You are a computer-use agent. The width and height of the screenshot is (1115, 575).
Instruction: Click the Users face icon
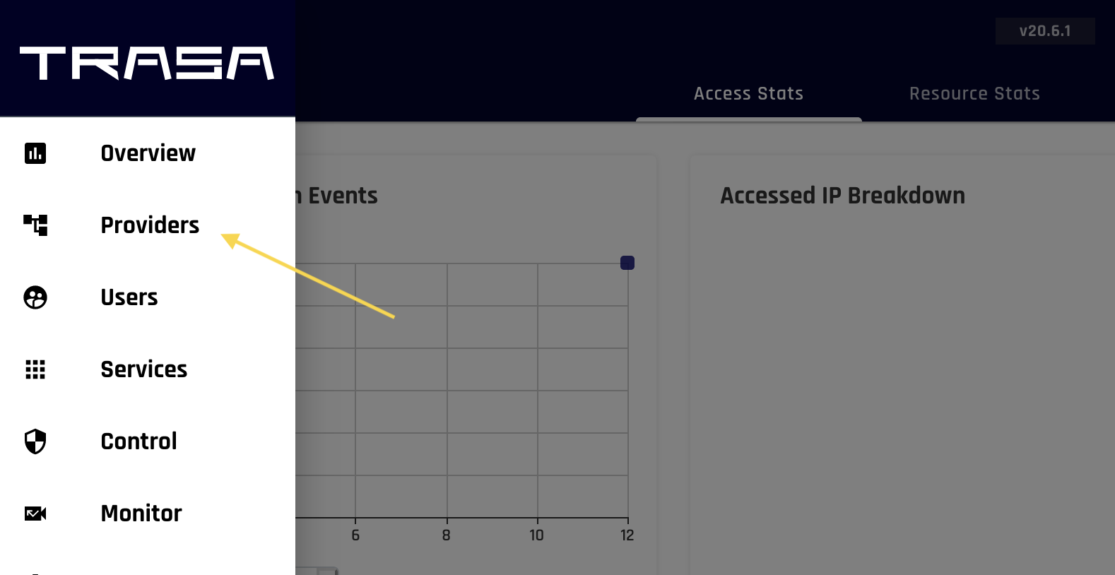35,297
